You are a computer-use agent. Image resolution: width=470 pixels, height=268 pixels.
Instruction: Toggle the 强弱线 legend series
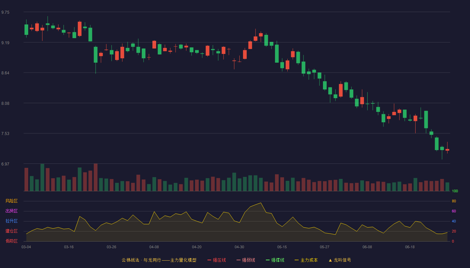[x=246, y=260]
